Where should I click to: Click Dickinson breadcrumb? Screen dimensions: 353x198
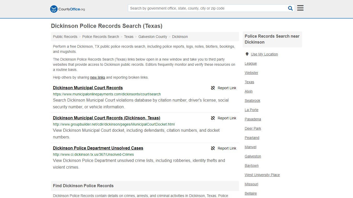pyautogui.click(x=180, y=37)
